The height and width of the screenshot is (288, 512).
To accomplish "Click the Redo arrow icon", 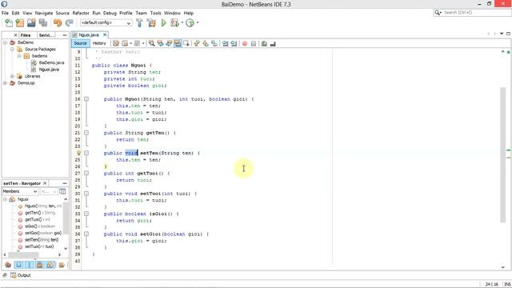I will pyautogui.click(x=70, y=23).
